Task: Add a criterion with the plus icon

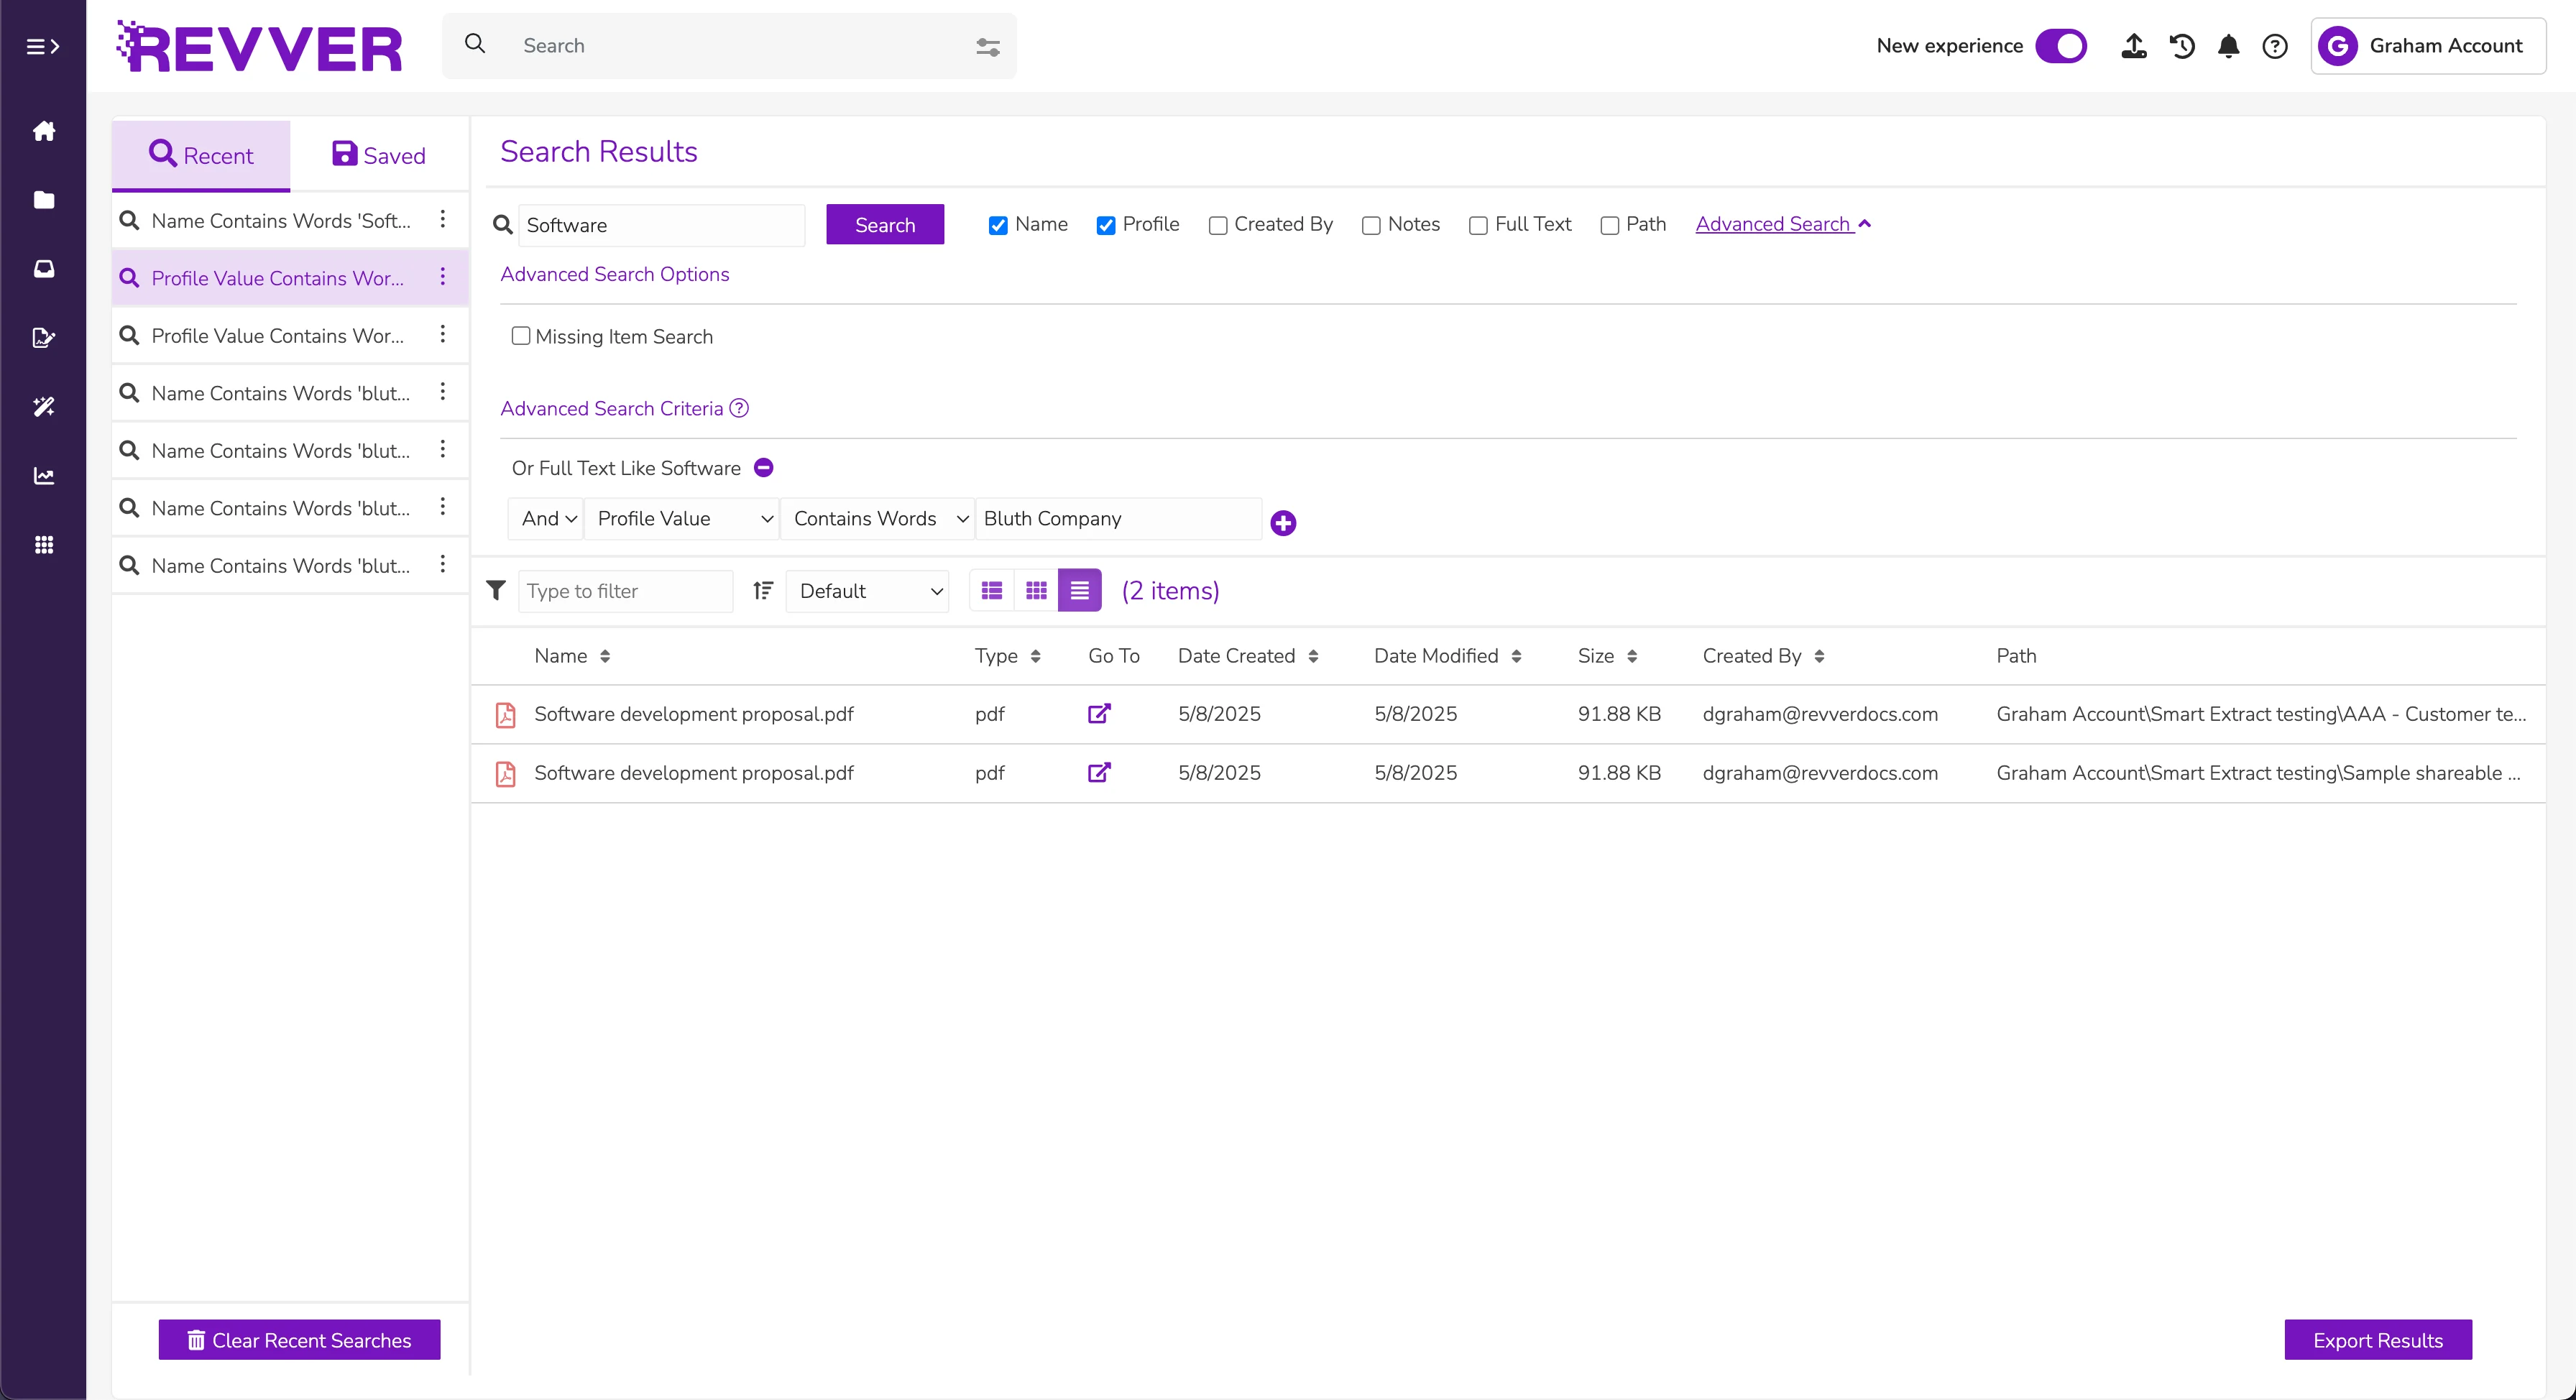Action: tap(1283, 523)
